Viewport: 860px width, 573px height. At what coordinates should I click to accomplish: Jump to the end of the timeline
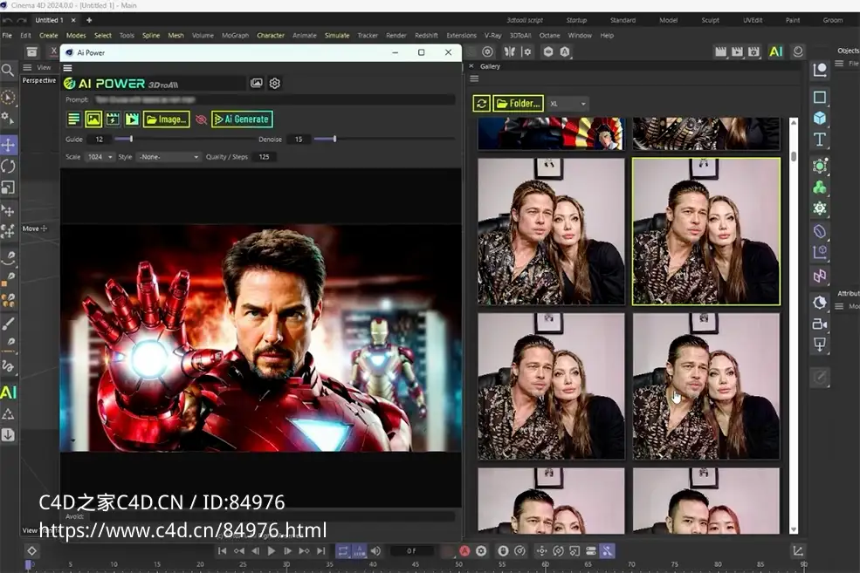coord(320,551)
